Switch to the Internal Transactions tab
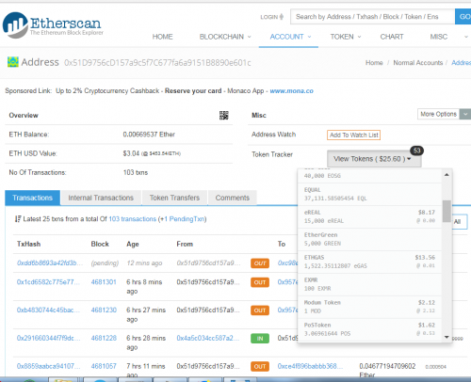This screenshot has height=382, width=471. coord(101,198)
